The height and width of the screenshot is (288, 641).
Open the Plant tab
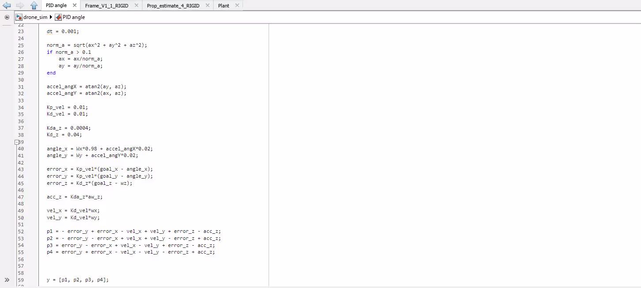[224, 6]
